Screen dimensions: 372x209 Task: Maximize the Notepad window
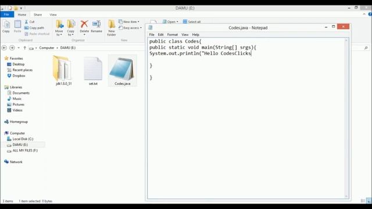[333, 27]
